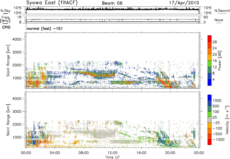Click the title "Syowa East (fitACF)"
230x159 pixels.
pos(52,3)
